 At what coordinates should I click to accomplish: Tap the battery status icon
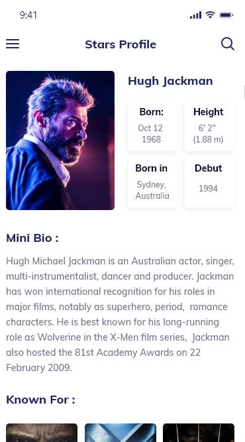coord(226,15)
